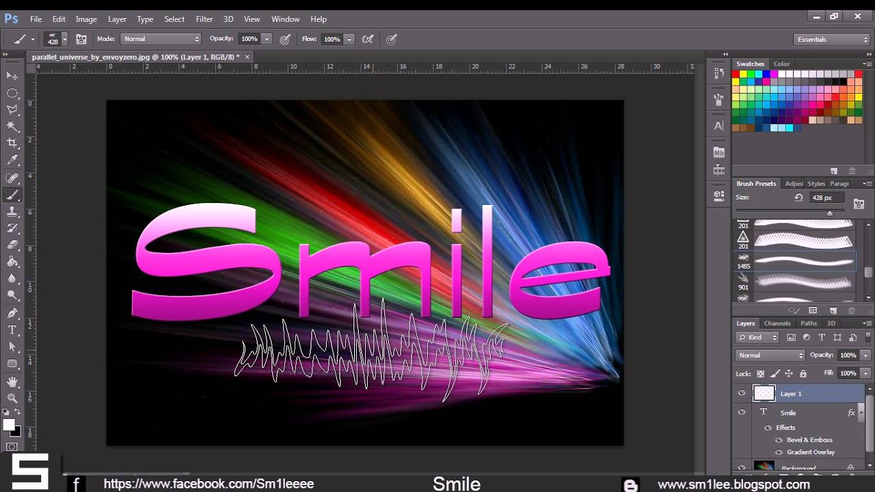
Task: Select the Crop tool
Action: 12,143
